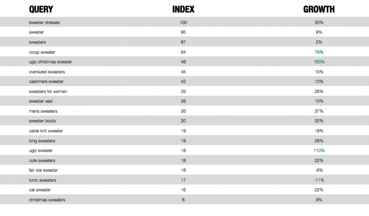Click the green 79% growth value

319,52
